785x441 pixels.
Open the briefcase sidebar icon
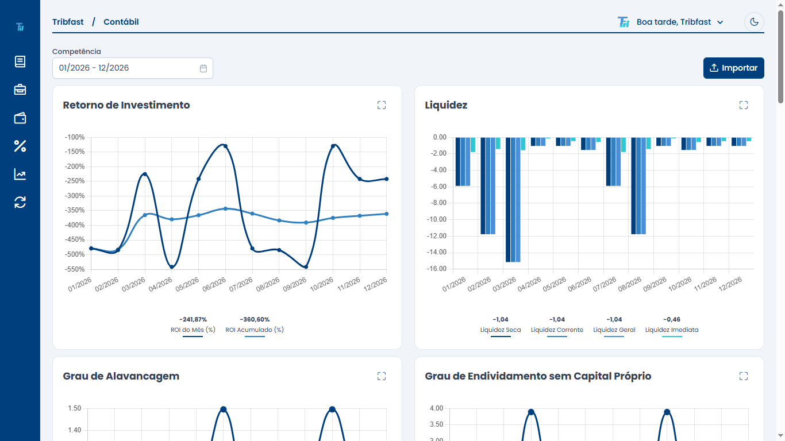pyautogui.click(x=20, y=90)
